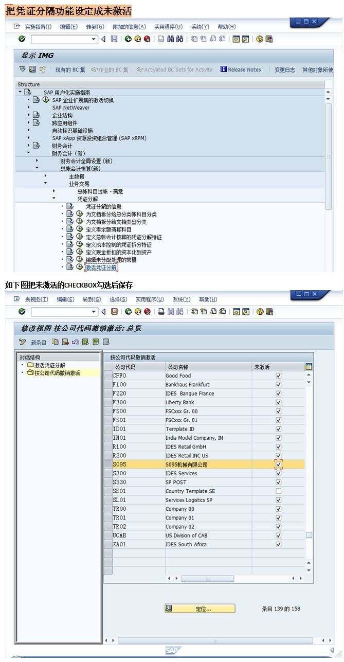Expand the 企业结构 tree node
This screenshot has width=344, height=662.
pyautogui.click(x=29, y=115)
